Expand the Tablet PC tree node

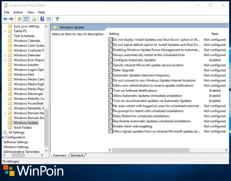click(x=5, y=31)
